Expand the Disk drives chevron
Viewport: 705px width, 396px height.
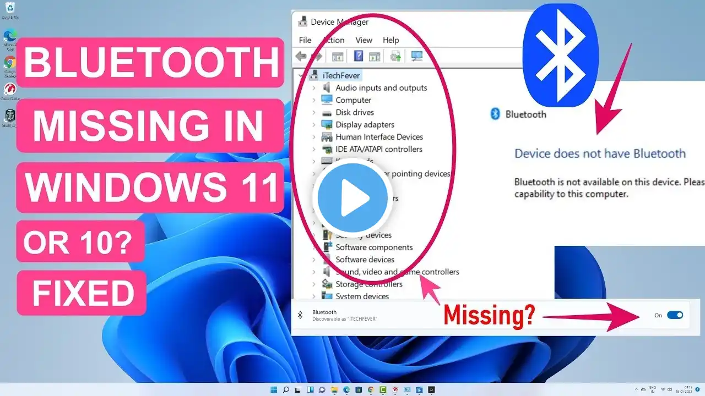tap(314, 112)
